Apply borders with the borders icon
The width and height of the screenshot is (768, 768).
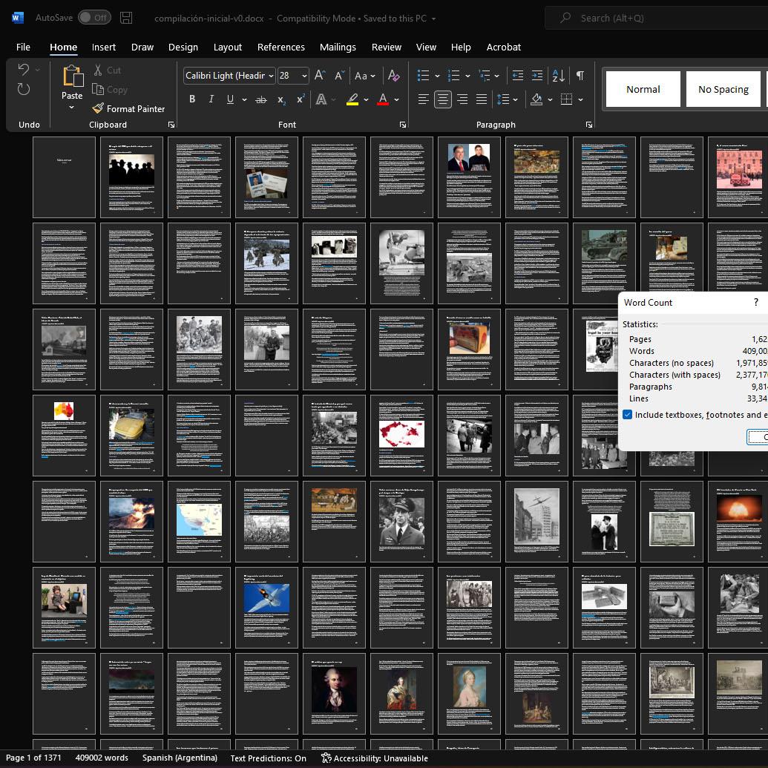566,99
